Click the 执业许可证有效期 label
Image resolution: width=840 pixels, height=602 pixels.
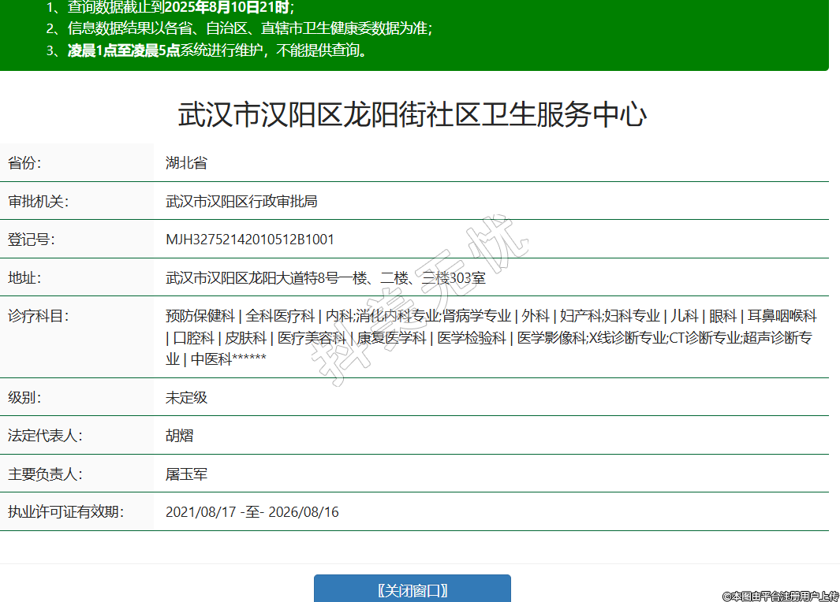[65, 512]
